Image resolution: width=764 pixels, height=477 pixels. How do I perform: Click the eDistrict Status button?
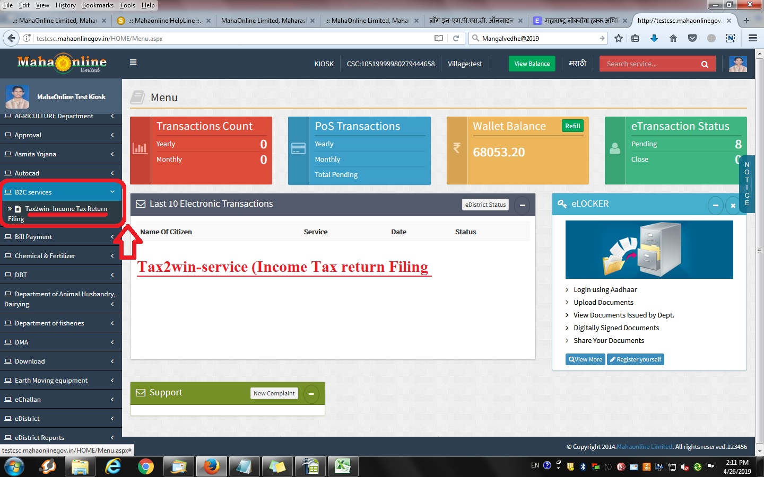click(x=485, y=205)
